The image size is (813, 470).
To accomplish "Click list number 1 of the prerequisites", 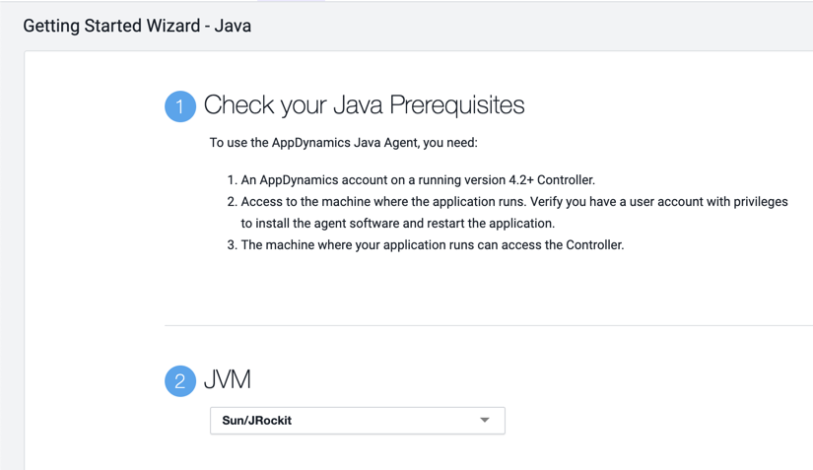I will [232, 180].
